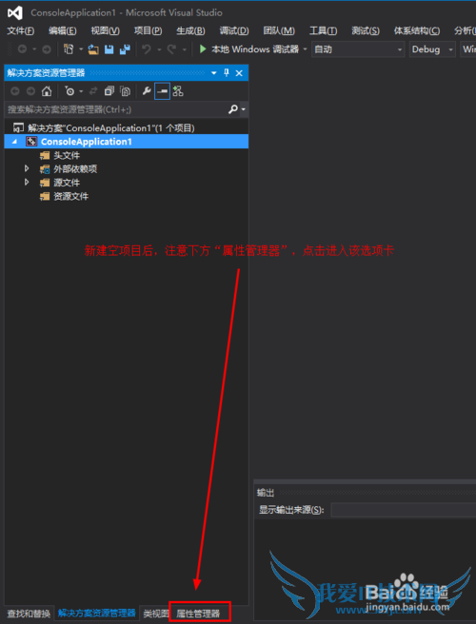Image resolution: width=476 pixels, height=624 pixels.
Task: Click Solution Explorer Back arrow icon
Action: tap(14, 91)
